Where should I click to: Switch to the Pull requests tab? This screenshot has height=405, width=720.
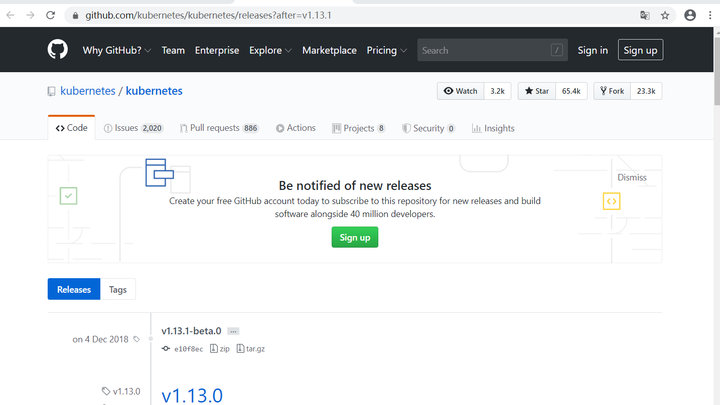pyautogui.click(x=219, y=128)
